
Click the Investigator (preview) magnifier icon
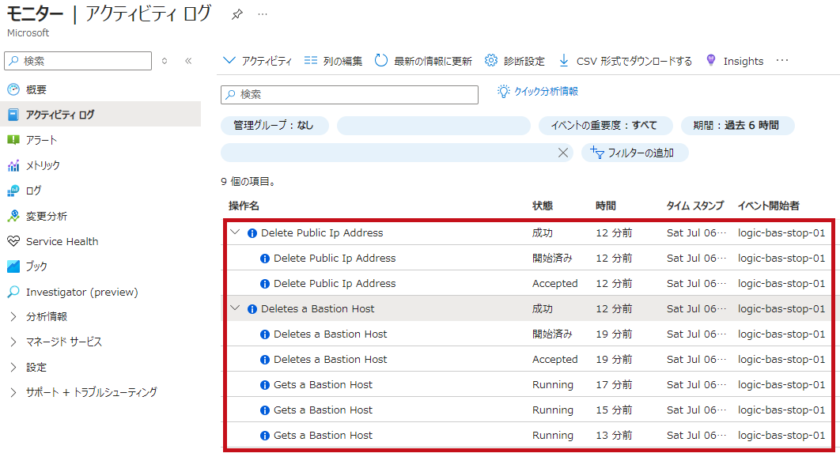[13, 292]
